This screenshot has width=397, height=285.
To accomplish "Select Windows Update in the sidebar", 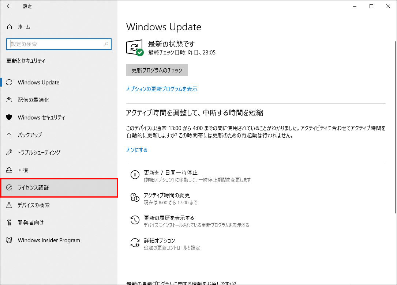I will tap(59, 82).
